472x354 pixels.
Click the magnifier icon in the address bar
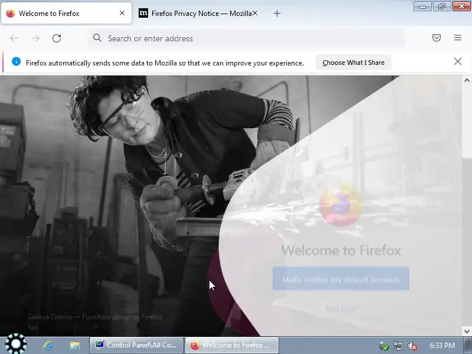click(97, 38)
